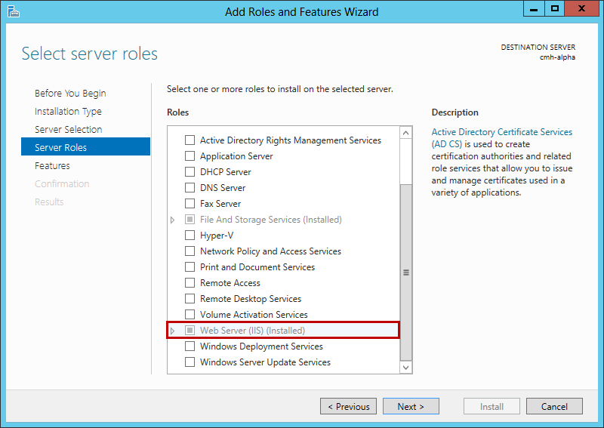Image resolution: width=604 pixels, height=428 pixels.
Task: Enable the DNS Server role checkbox
Action: point(190,188)
